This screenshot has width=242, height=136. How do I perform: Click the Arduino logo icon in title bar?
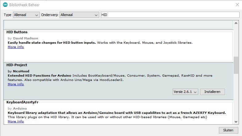point(5,5)
